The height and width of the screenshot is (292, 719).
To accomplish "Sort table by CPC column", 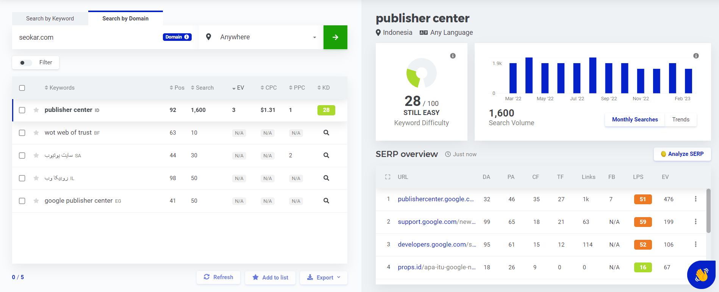I will (x=269, y=88).
